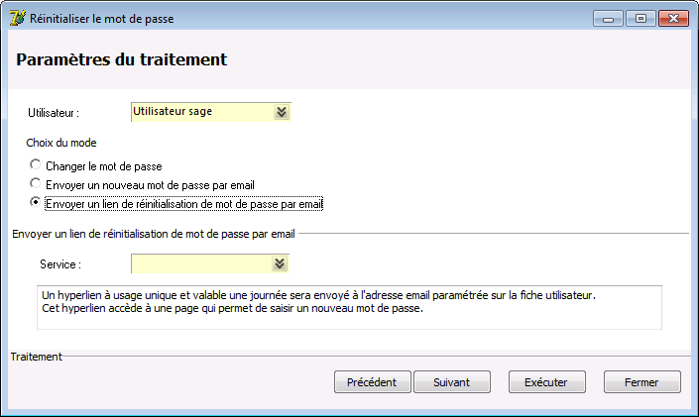Viewport: 699px width, 417px height.
Task: Click the Paramètres du traitement heading
Action: coord(122,59)
